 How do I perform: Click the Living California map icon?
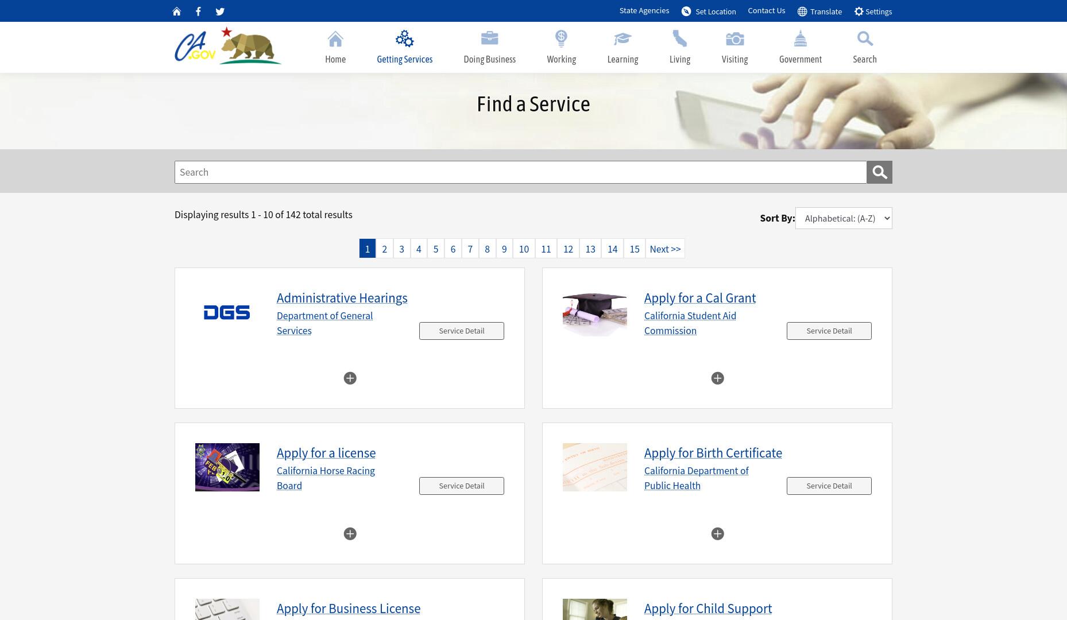(x=680, y=38)
